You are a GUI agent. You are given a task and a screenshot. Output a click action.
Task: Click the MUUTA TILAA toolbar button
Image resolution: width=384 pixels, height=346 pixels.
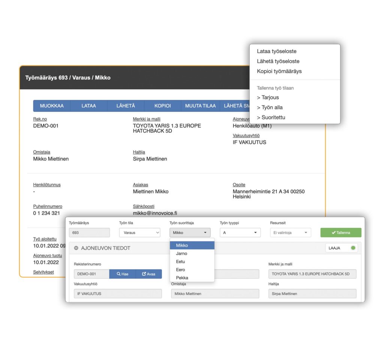click(200, 106)
